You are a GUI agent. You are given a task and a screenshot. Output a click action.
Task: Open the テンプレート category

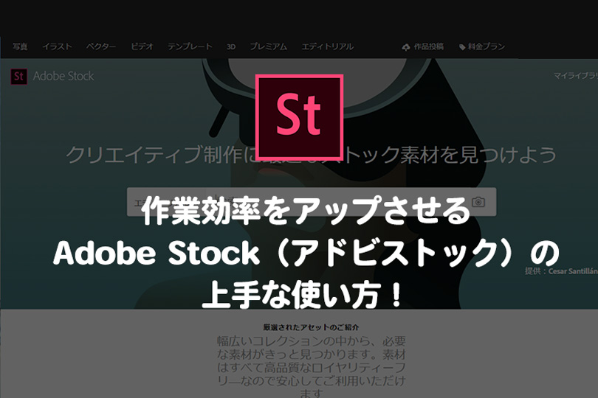point(190,46)
